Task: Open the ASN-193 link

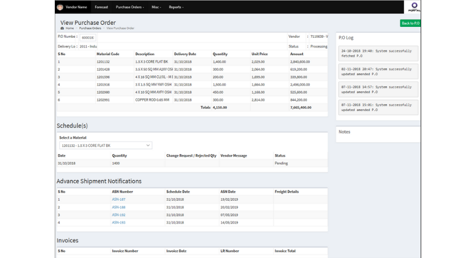Action: 118,222
